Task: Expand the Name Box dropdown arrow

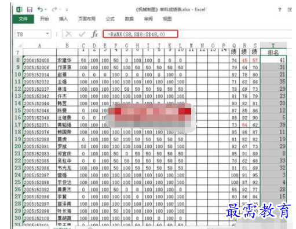Action: (x=47, y=34)
